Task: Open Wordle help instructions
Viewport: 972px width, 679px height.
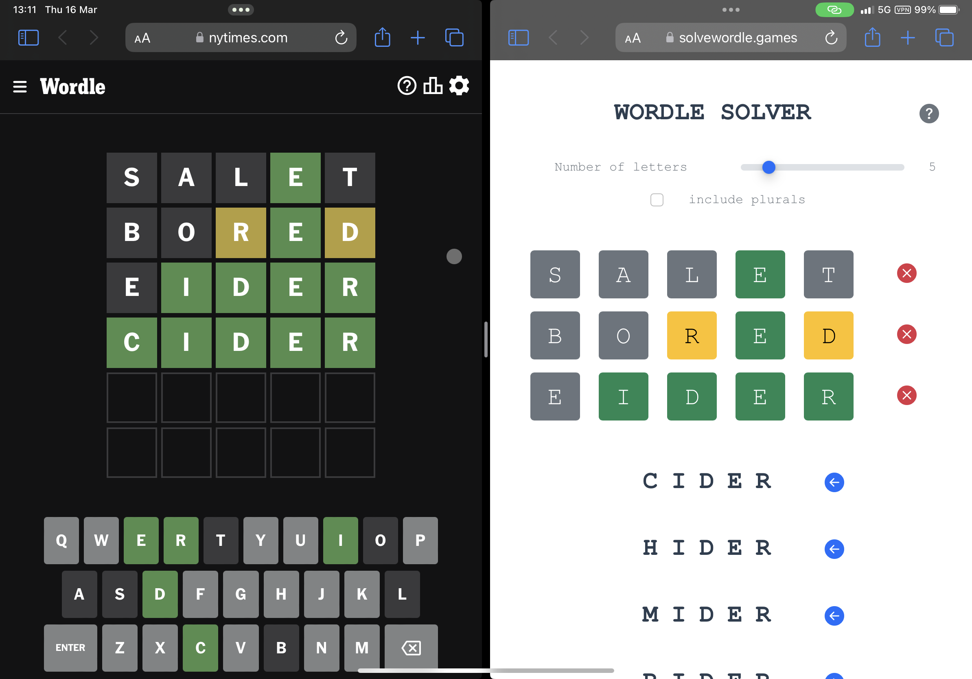Action: click(406, 86)
